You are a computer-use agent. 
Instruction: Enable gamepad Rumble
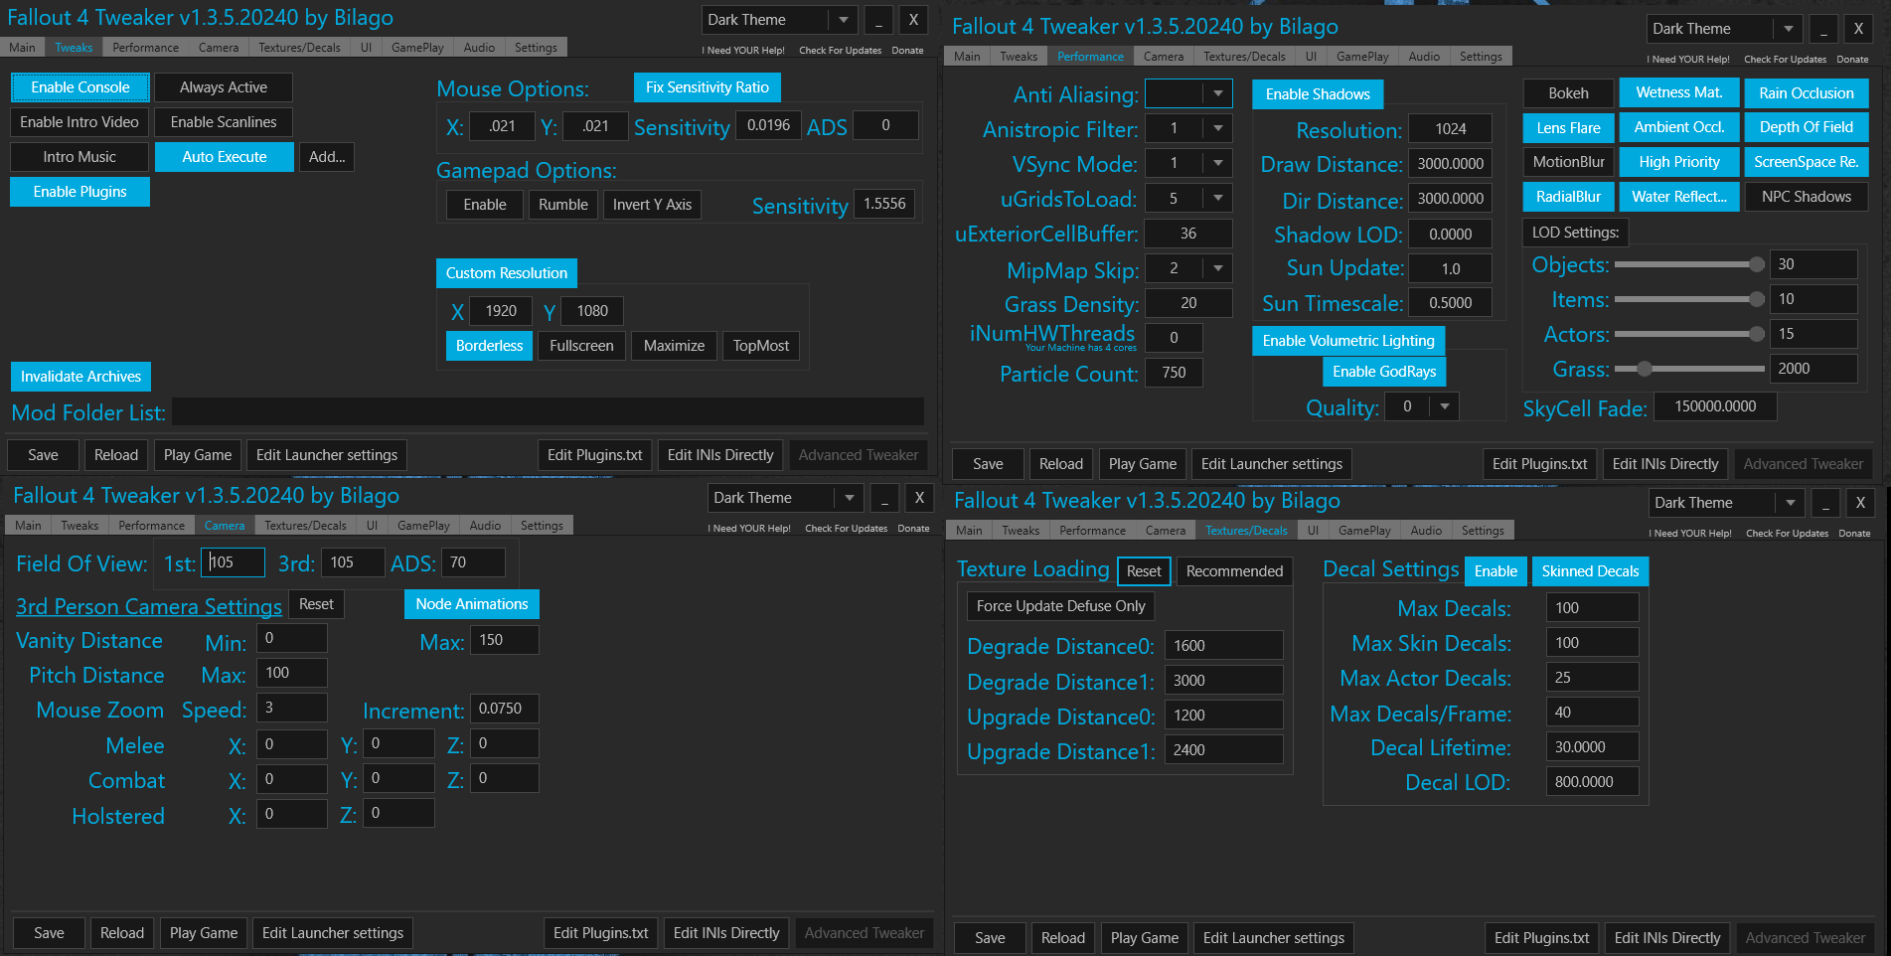click(563, 205)
